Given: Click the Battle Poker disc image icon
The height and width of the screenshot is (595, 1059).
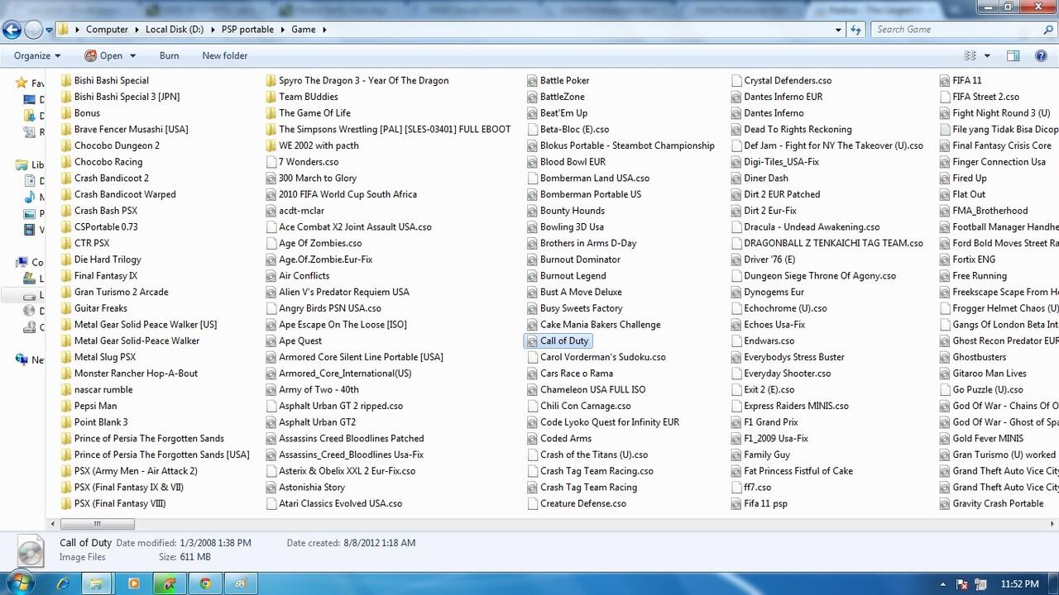Looking at the screenshot, I should click(532, 80).
